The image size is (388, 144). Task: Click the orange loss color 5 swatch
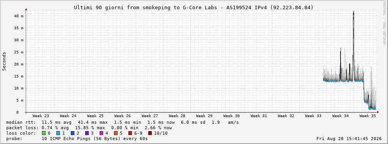tap(116, 133)
